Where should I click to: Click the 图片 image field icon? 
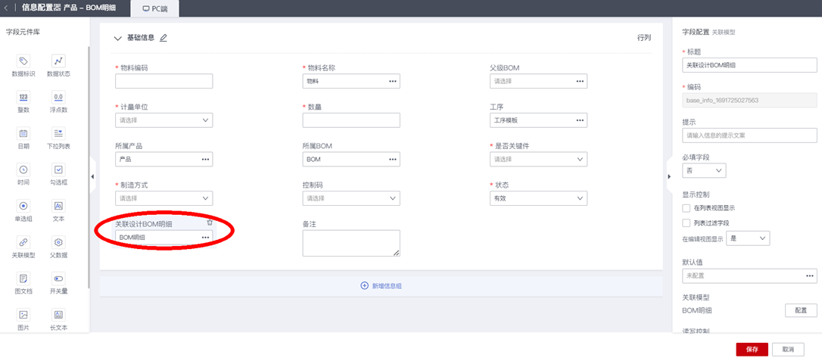(x=23, y=315)
